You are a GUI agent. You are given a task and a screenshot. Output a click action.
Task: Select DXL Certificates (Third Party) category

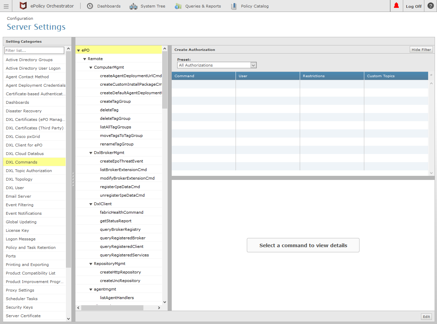(34, 128)
